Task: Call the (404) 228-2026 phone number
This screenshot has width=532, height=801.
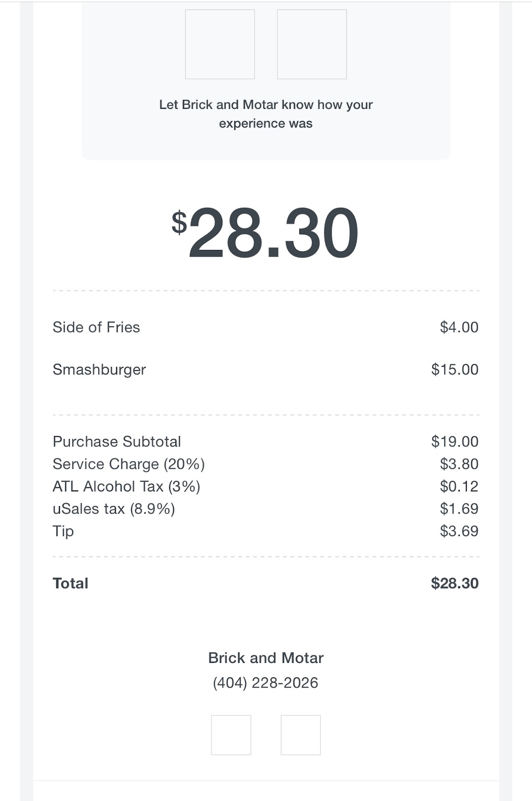Action: tap(266, 683)
